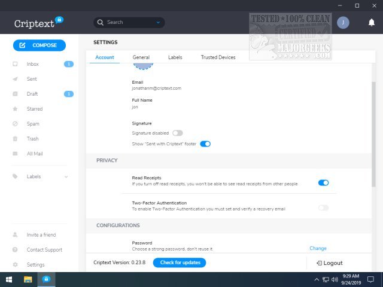
Task: Click the Criptext taskbar icon
Action: click(46, 279)
